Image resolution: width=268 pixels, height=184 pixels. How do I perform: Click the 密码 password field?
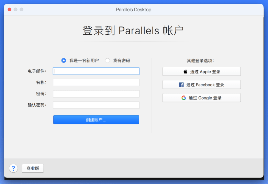pyautogui.click(x=96, y=94)
